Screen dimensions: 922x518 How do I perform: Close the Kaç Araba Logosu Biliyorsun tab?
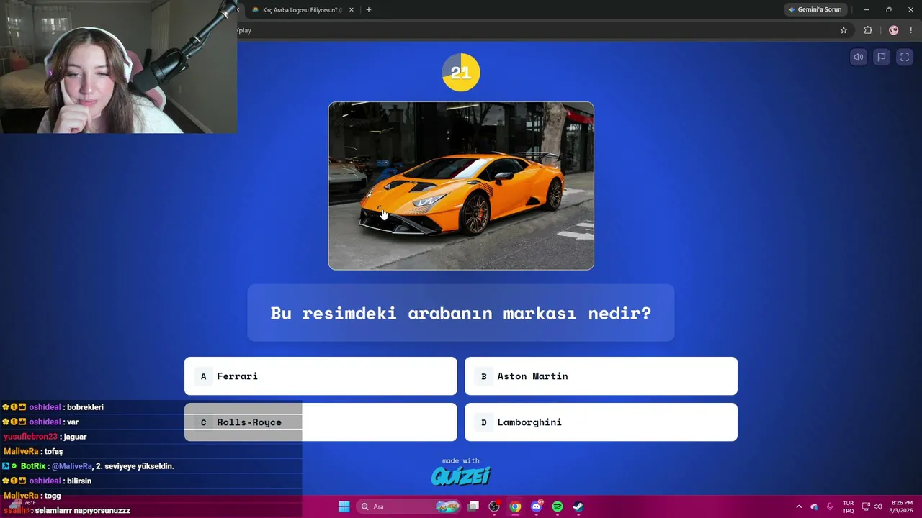click(352, 10)
